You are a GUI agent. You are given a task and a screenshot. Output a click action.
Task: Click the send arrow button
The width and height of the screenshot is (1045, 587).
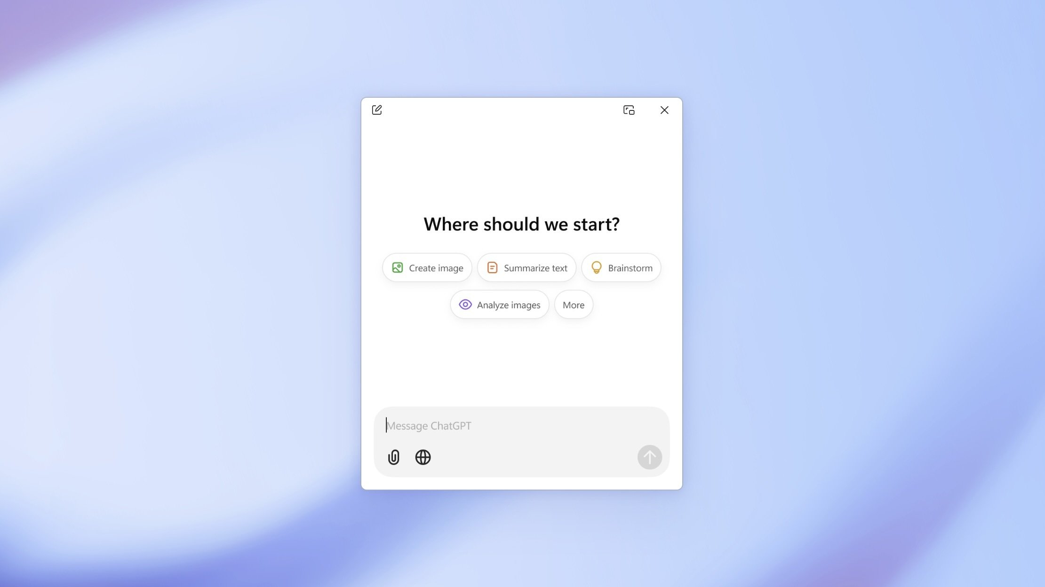(649, 457)
